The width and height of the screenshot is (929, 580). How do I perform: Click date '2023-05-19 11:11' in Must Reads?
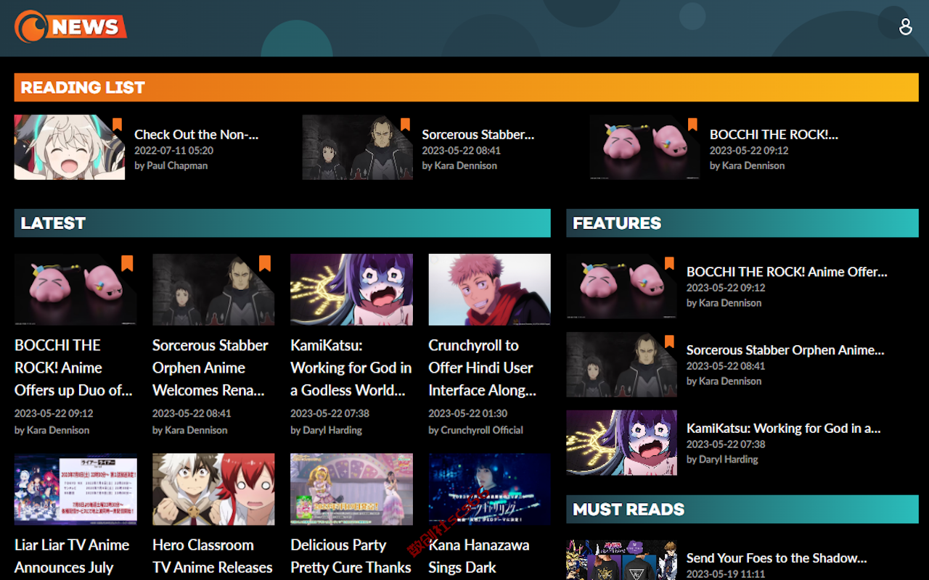tap(726, 573)
